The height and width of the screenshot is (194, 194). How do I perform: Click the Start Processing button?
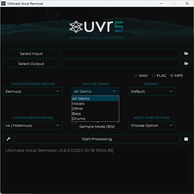[x=97, y=139]
